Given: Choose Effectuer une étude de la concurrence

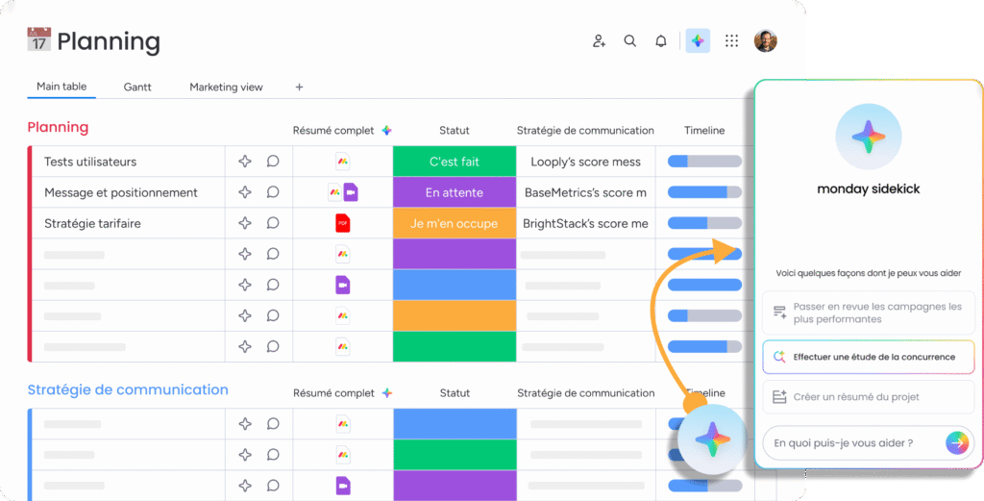Looking at the screenshot, I should [x=869, y=357].
